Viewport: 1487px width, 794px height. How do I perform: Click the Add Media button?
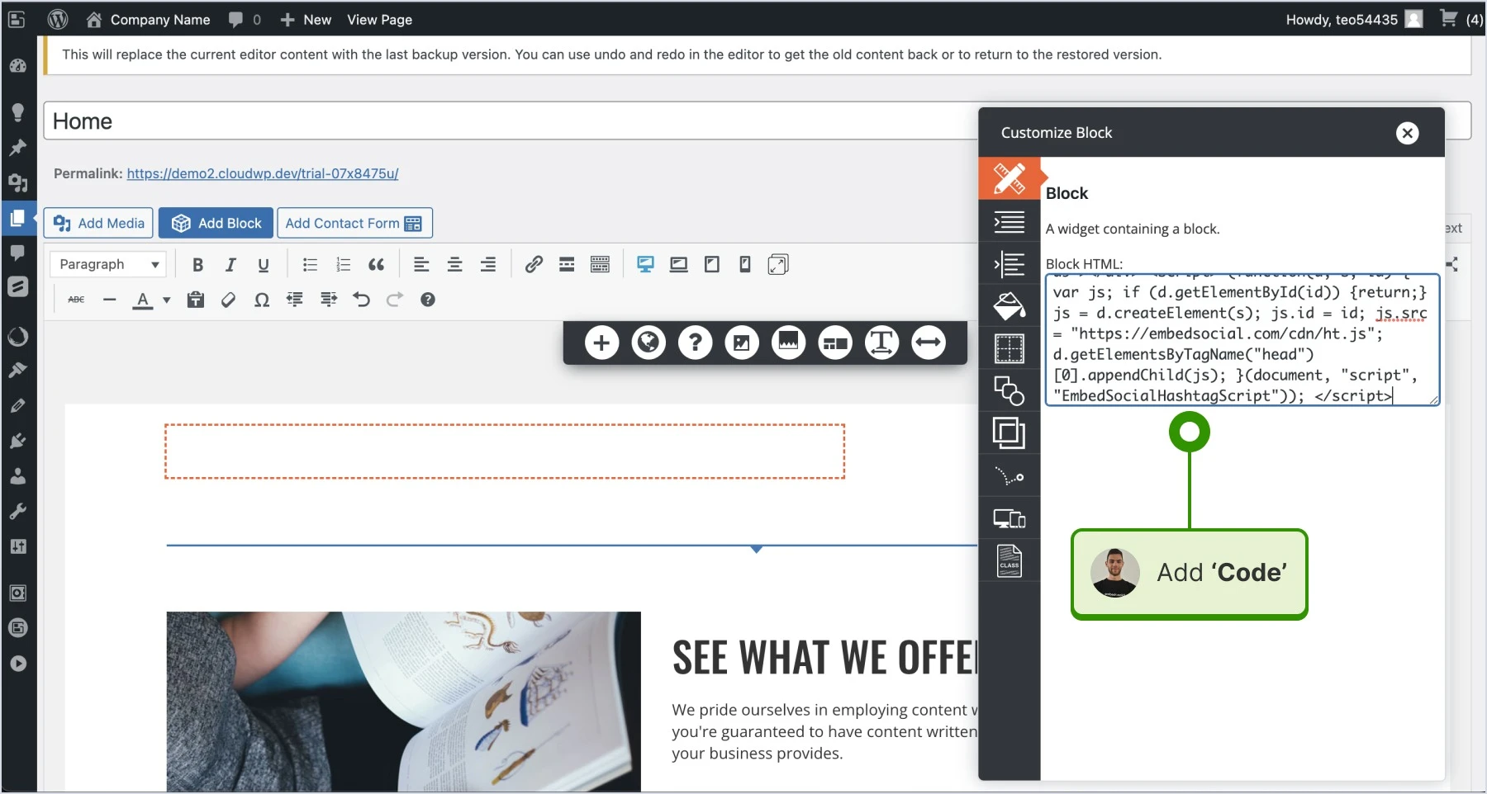point(98,223)
